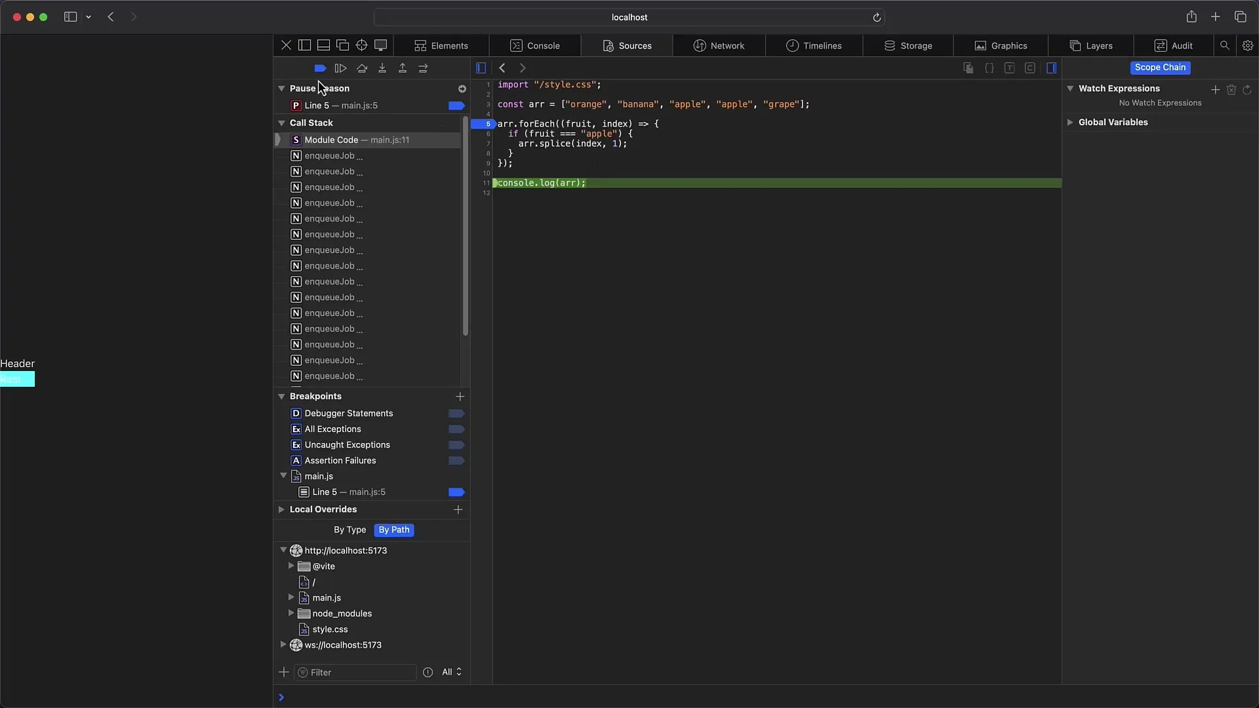Image resolution: width=1259 pixels, height=708 pixels.
Task: Select the By Path grouping option
Action: pos(394,530)
